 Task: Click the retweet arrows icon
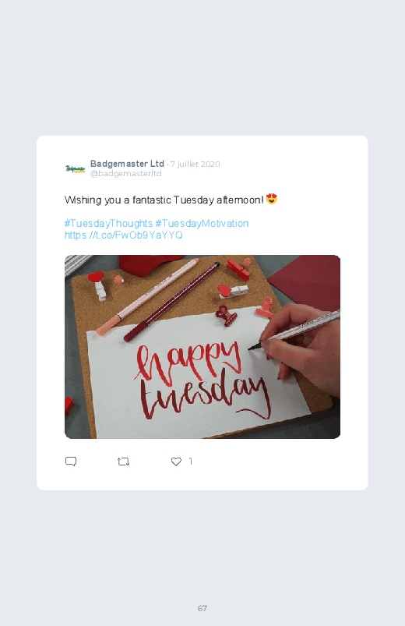click(123, 462)
